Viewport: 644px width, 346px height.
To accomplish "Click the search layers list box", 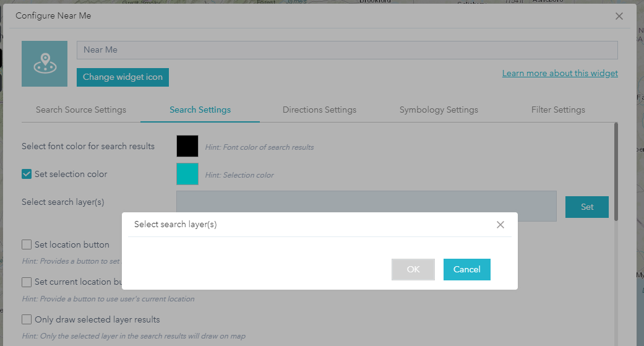I will pyautogui.click(x=366, y=201).
